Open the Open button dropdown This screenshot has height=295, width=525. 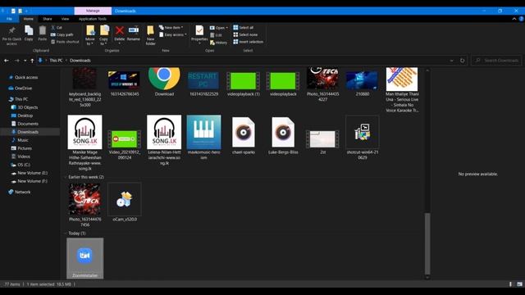tap(227, 28)
